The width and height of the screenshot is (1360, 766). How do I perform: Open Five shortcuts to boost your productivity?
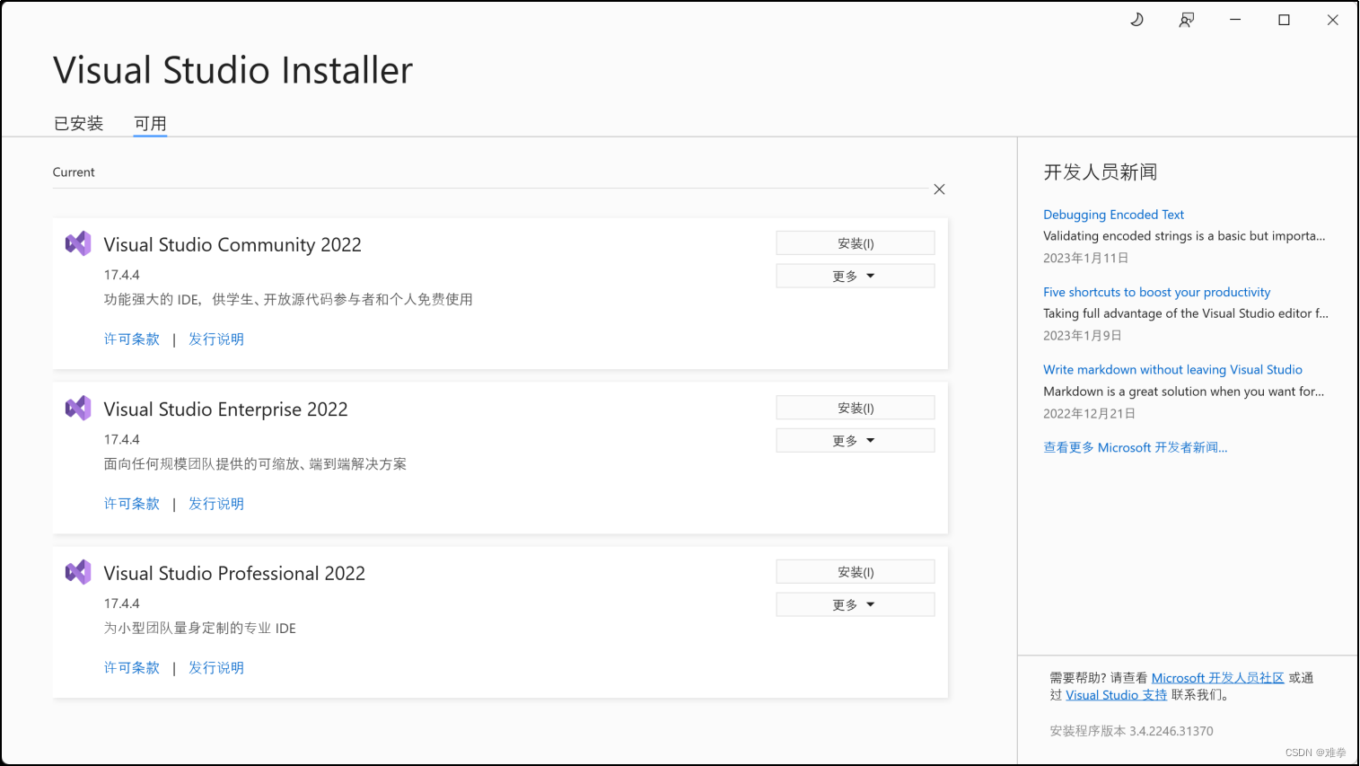(1157, 292)
